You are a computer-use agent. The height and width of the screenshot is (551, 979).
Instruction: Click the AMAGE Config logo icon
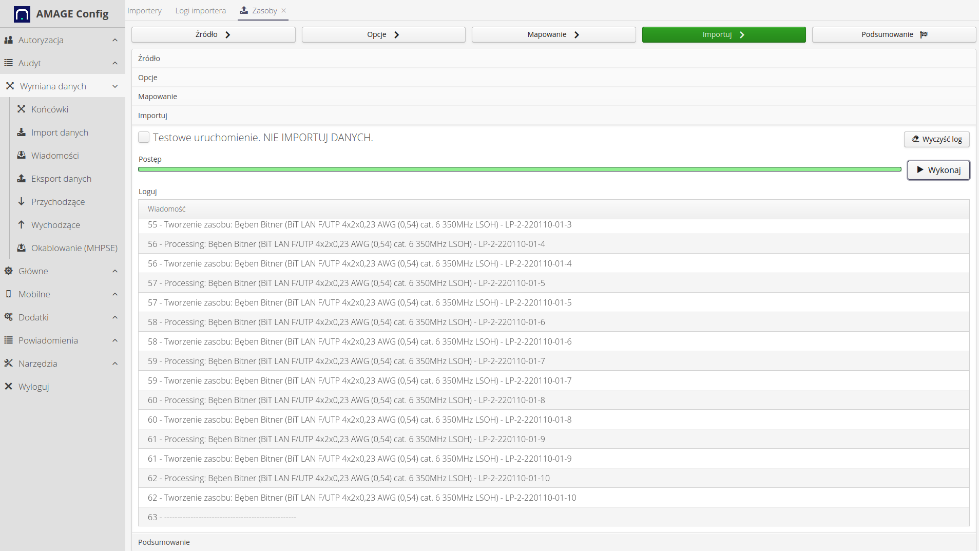pyautogui.click(x=22, y=14)
